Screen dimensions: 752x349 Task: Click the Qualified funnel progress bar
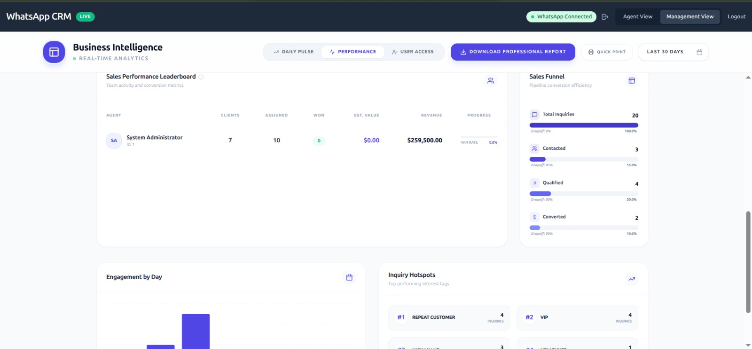584,194
